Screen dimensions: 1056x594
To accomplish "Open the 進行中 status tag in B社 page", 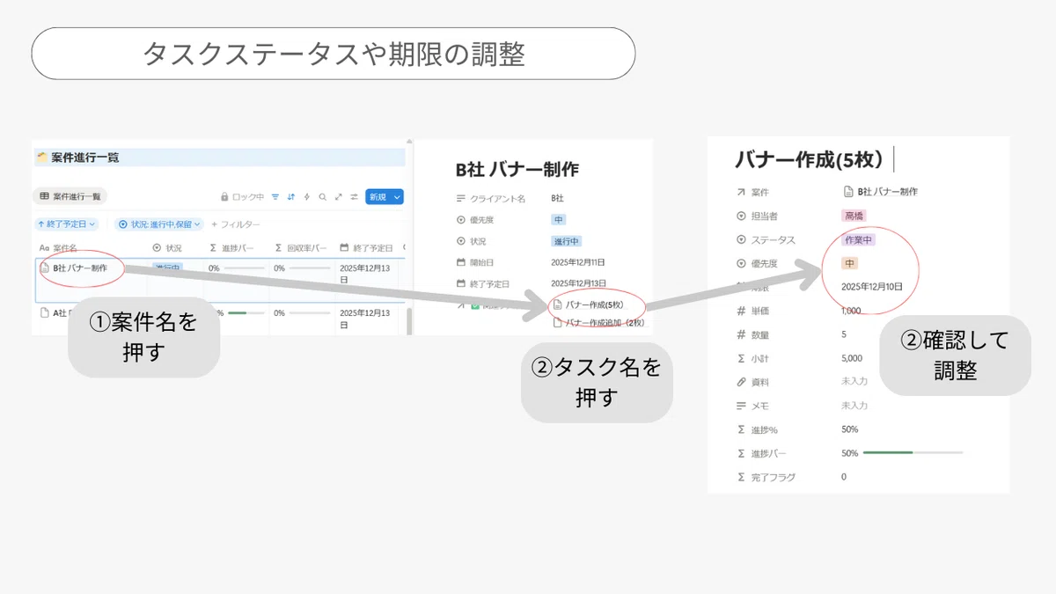I will point(567,241).
